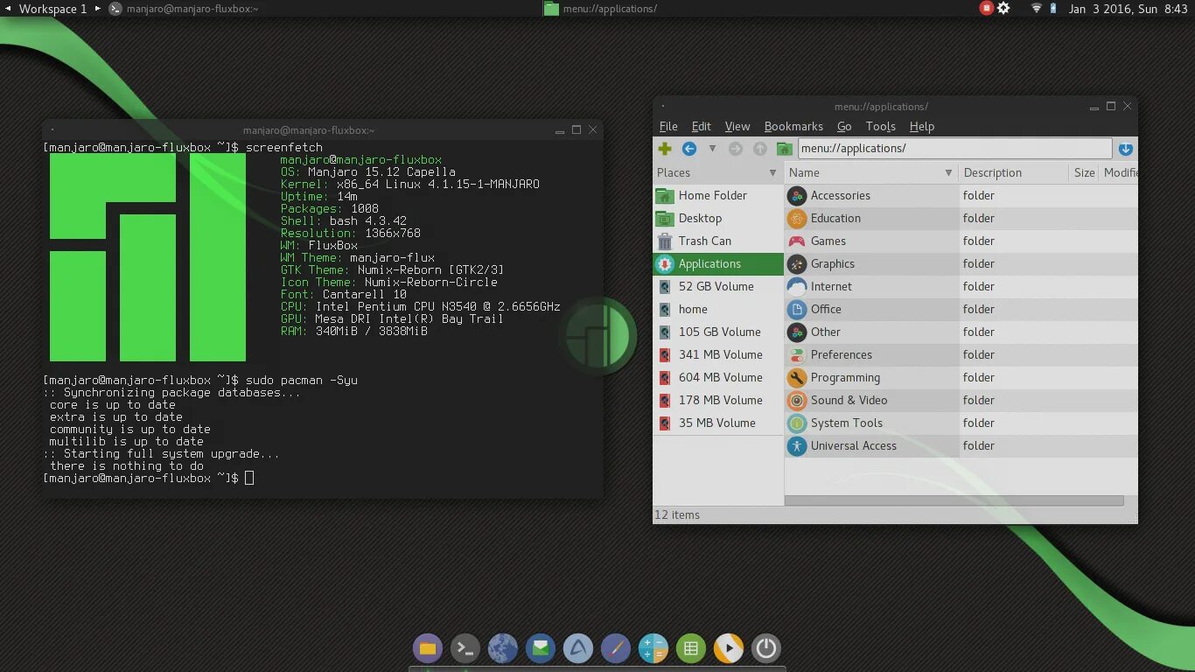Select Applications in Places sidebar
1195x672 pixels.
(718, 263)
